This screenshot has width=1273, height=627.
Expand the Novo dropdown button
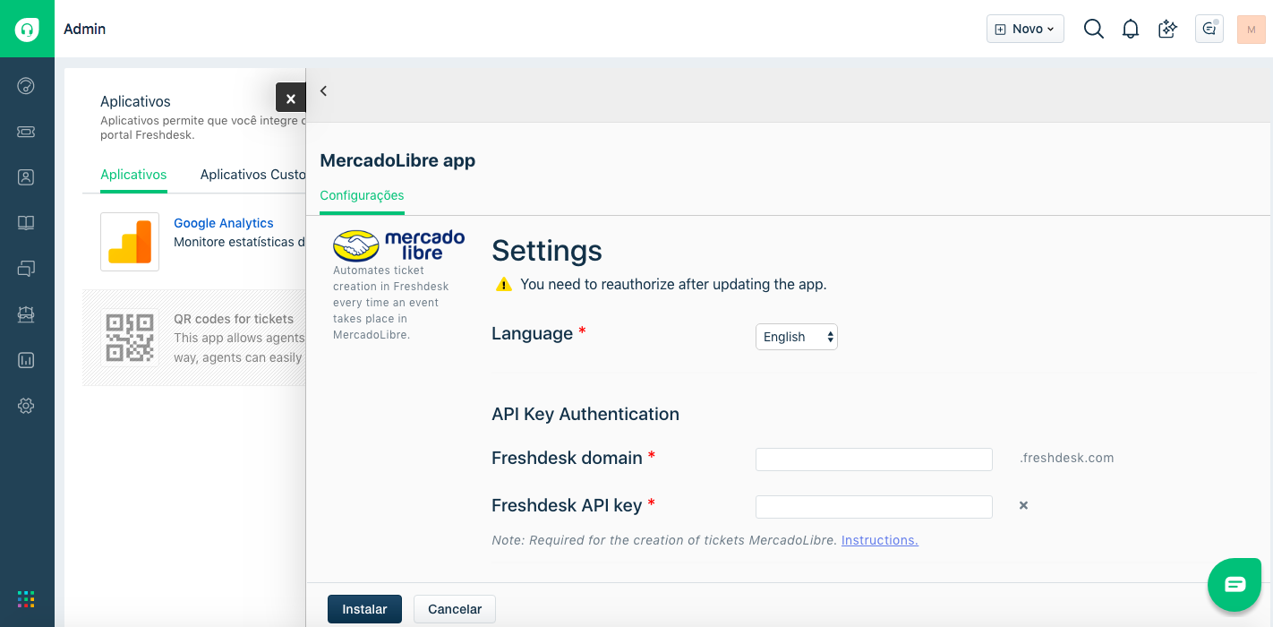(1025, 29)
